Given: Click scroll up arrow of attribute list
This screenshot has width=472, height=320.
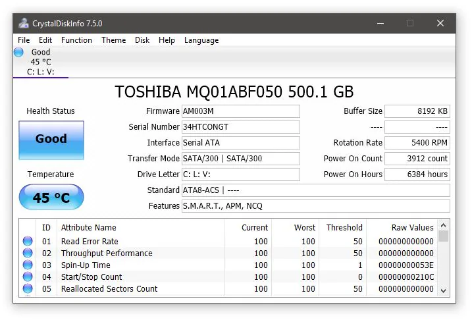Looking at the screenshot, I should coord(443,225).
